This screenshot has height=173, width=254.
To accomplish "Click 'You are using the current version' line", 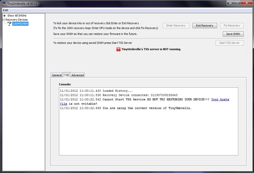I will (126, 108).
